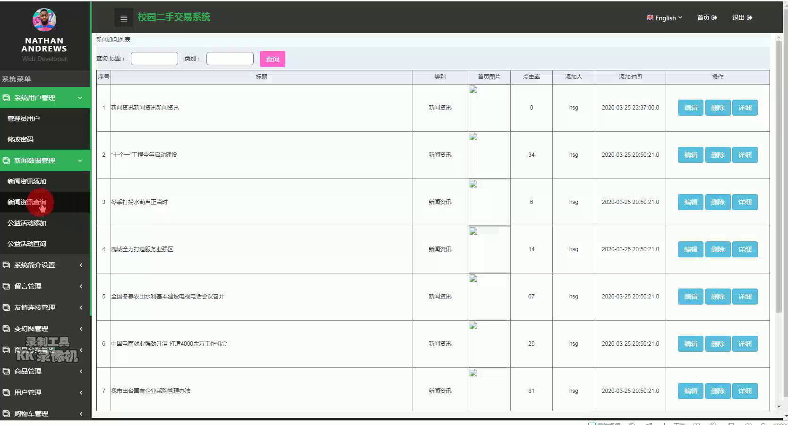Click broken image thumbnail in row 1
This screenshot has width=788, height=425.
(489, 108)
